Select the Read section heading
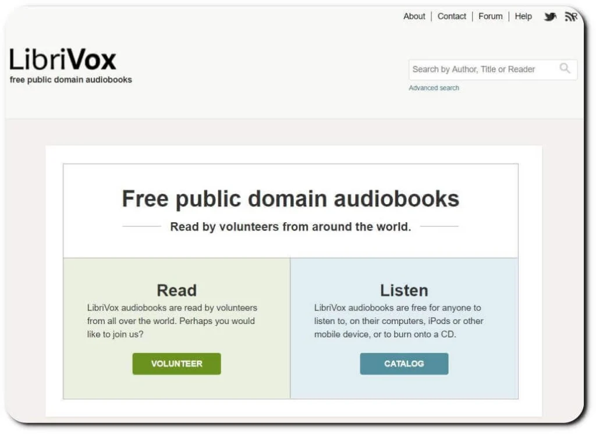Screen dimensions: 596x434 click(176, 290)
